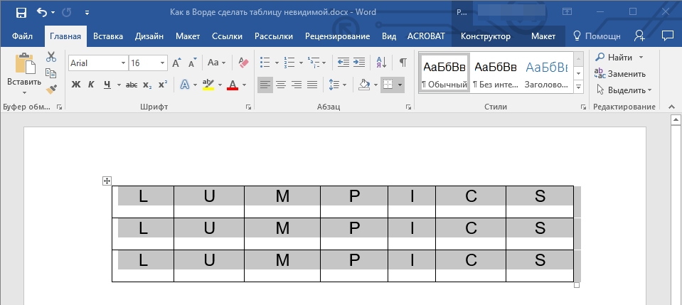Viewport: 682px width, 305px height.
Task: Click the Save floppy disk icon
Action: (21, 13)
